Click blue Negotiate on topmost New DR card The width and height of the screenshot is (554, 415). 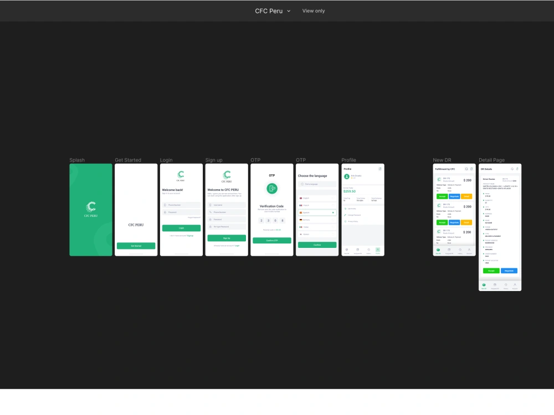454,196
